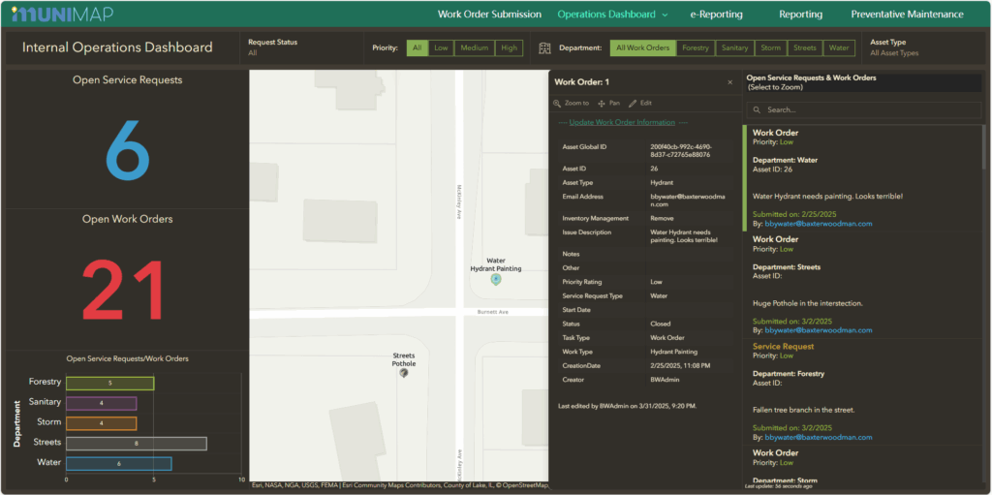Select the Medium priority filter
992x495 pixels.
pos(474,48)
